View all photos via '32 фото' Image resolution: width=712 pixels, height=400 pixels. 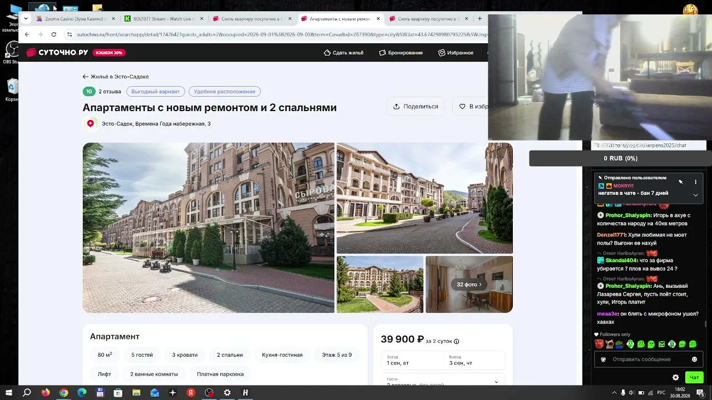click(469, 284)
